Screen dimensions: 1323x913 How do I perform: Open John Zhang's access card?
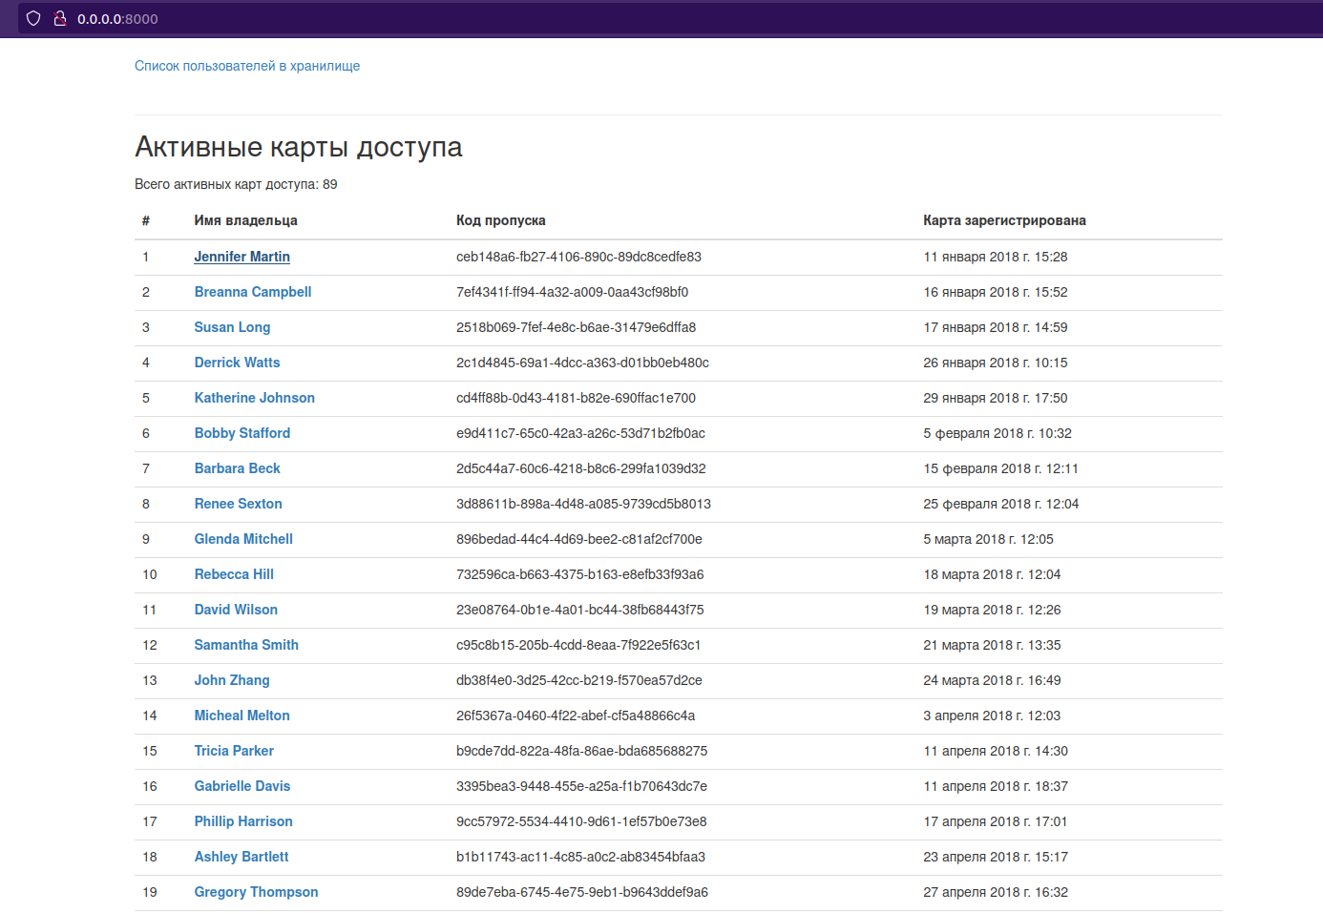pyautogui.click(x=231, y=679)
